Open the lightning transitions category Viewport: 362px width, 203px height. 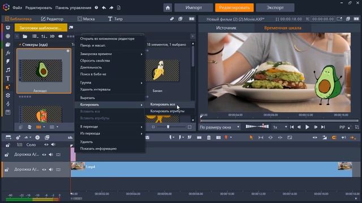pyautogui.click(x=8, y=61)
